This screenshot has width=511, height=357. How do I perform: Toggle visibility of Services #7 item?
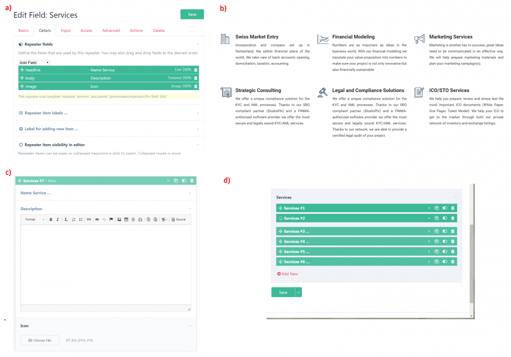184,181
